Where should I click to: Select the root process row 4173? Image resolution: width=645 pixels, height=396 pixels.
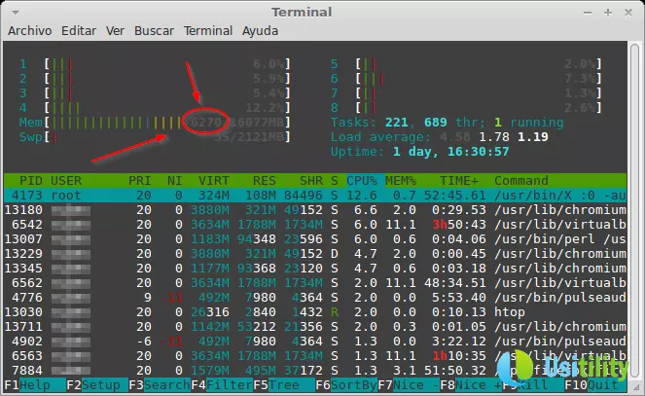tap(292, 196)
